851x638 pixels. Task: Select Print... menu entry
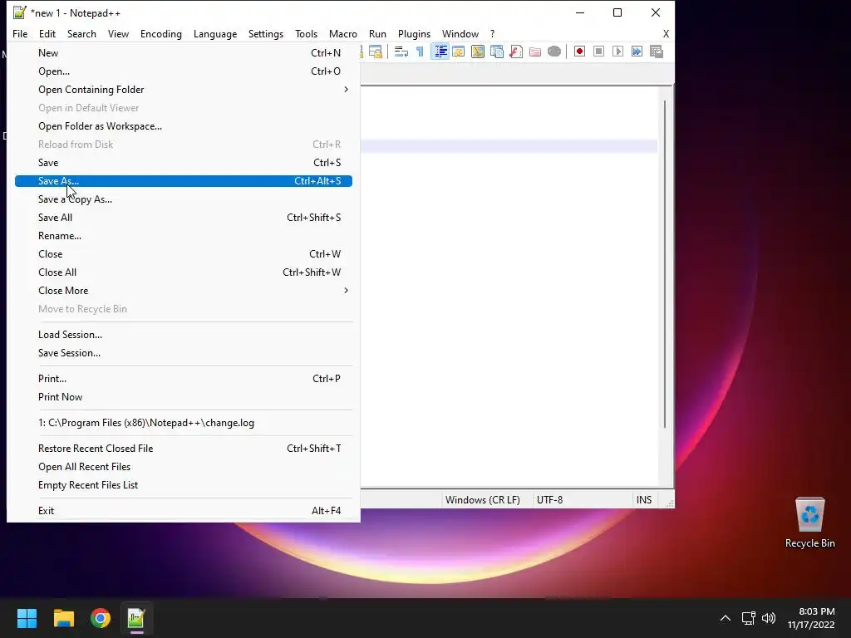184,379
